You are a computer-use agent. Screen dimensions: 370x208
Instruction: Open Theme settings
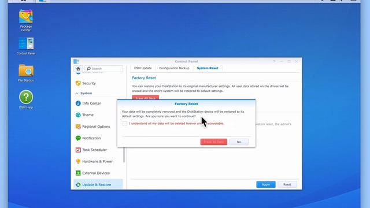click(x=98, y=115)
